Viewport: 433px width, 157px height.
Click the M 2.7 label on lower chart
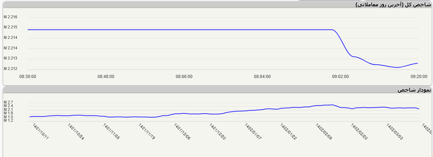(x=8, y=102)
